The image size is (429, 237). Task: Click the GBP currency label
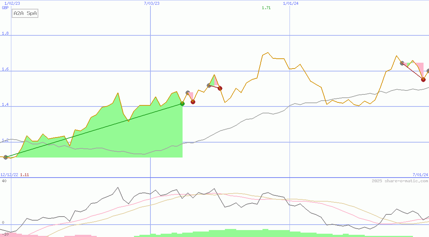[x=5, y=7]
